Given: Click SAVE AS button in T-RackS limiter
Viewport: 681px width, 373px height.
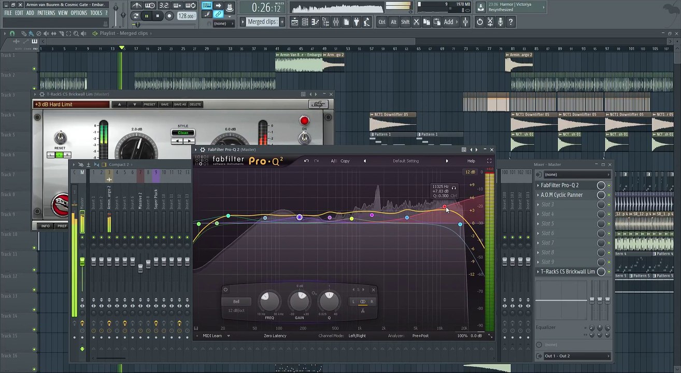Looking at the screenshot, I should 180,104.
